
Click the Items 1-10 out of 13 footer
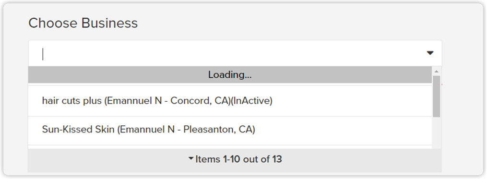235,160
